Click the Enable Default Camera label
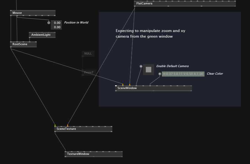Image resolution: width=250 pixels, height=164 pixels. (x=172, y=66)
